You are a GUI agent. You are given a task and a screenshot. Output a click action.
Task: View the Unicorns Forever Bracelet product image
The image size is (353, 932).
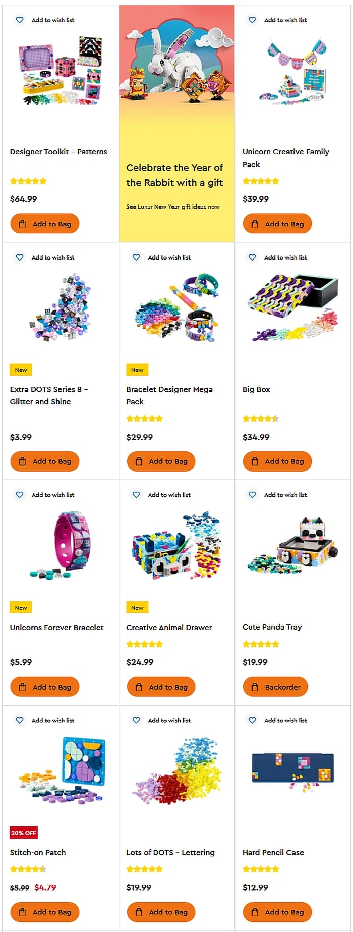pyautogui.click(x=61, y=545)
